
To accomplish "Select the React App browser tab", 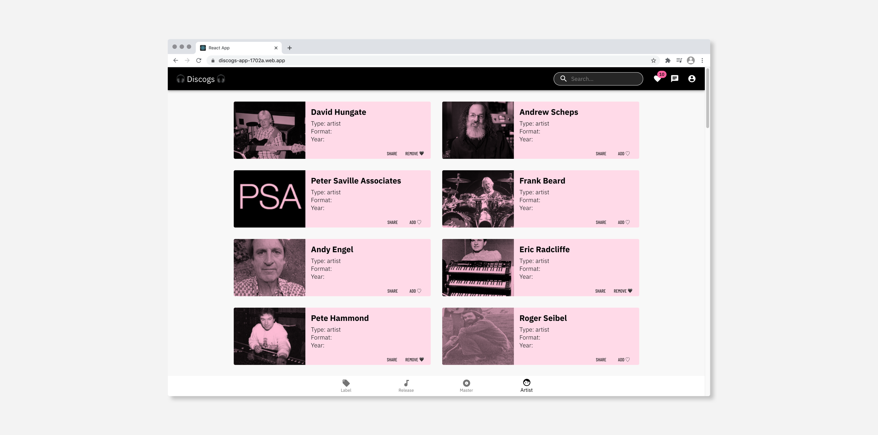I will [x=238, y=48].
